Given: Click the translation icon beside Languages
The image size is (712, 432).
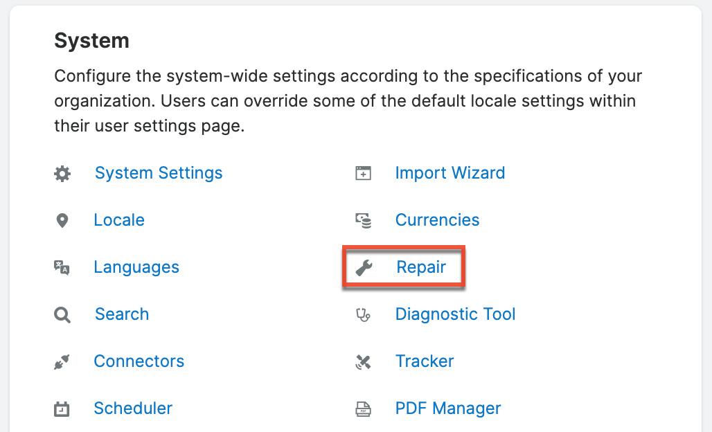Looking at the screenshot, I should click(x=62, y=267).
